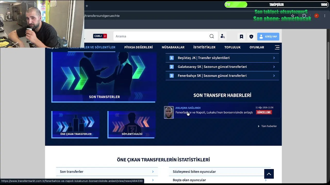The width and height of the screenshot is (330, 185).
Task: Click the browser address bar URL
Action: pyautogui.click(x=102, y=16)
